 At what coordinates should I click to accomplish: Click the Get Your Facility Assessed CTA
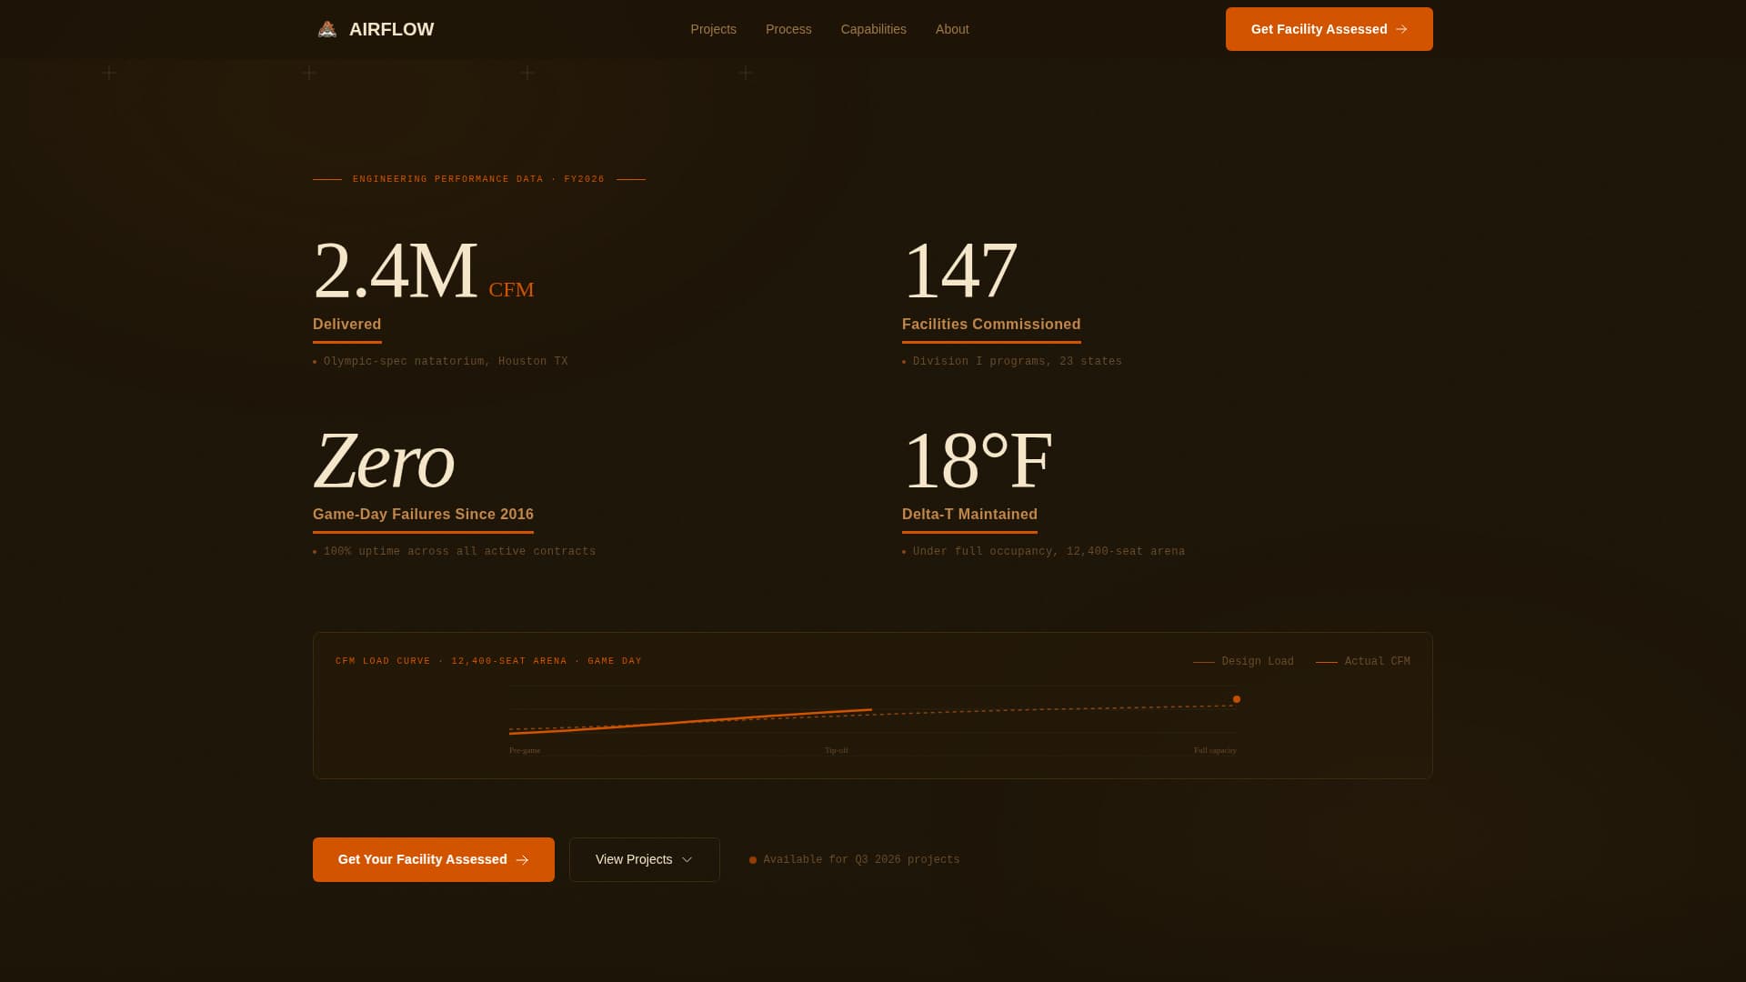point(433,859)
